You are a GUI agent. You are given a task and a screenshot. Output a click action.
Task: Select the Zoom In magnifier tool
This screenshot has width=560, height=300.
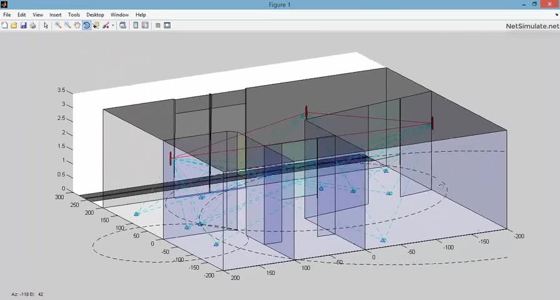point(58,26)
